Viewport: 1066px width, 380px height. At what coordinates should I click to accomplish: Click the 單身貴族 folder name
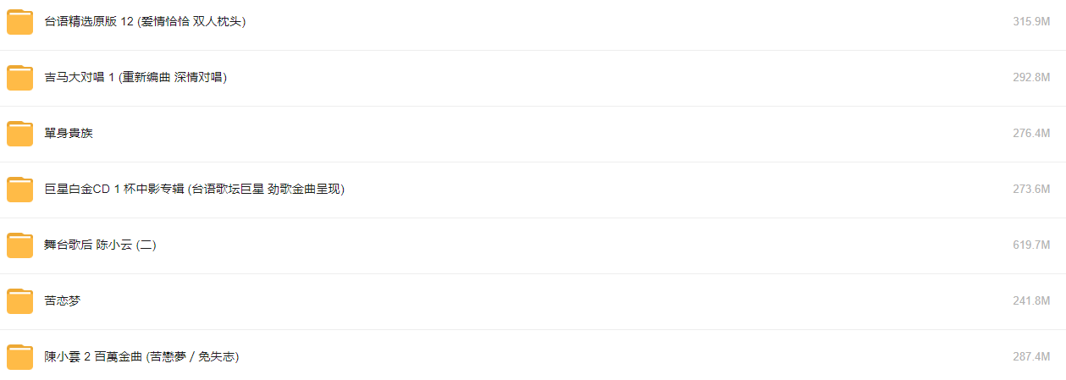point(69,133)
